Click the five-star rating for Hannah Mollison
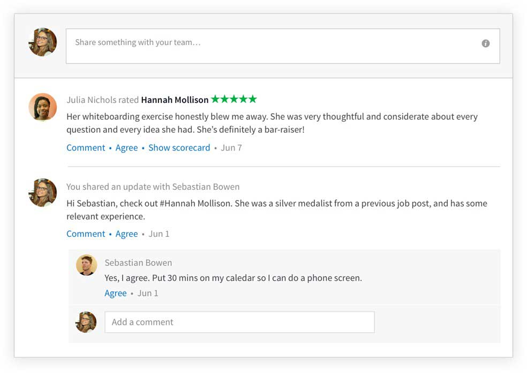The width and height of the screenshot is (527, 373). [234, 99]
